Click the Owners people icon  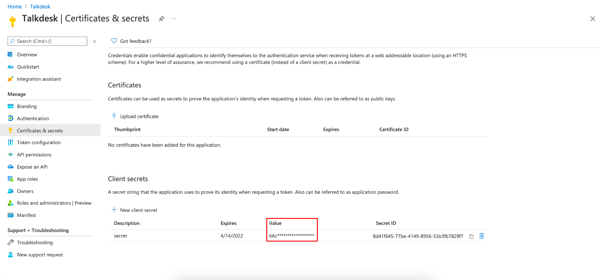click(x=10, y=191)
